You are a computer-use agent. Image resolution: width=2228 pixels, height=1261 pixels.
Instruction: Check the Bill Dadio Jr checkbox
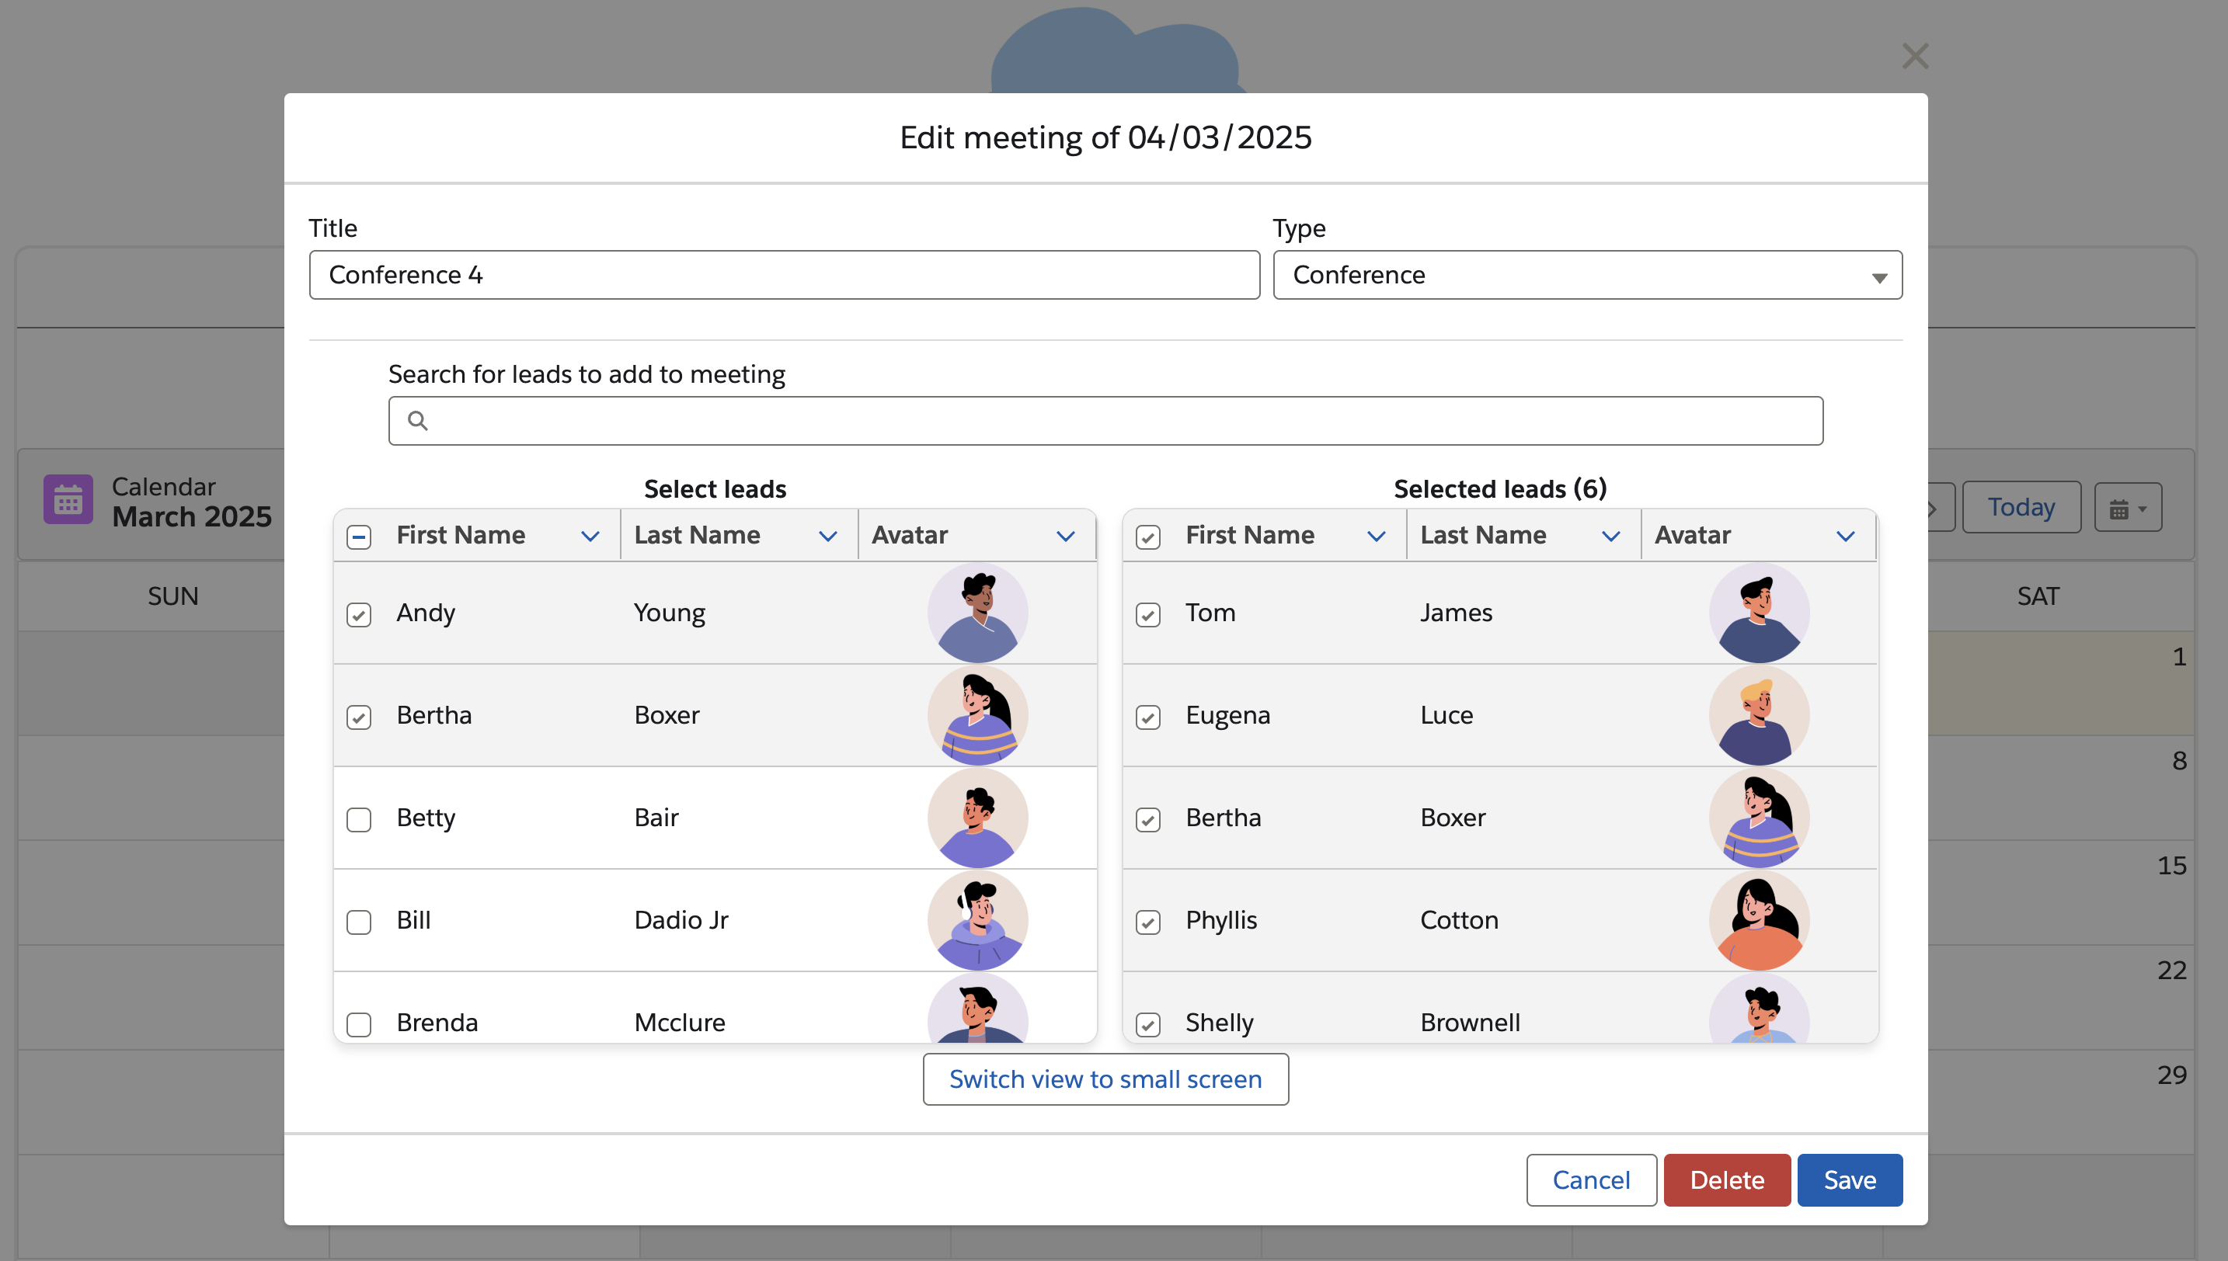pyautogui.click(x=359, y=922)
